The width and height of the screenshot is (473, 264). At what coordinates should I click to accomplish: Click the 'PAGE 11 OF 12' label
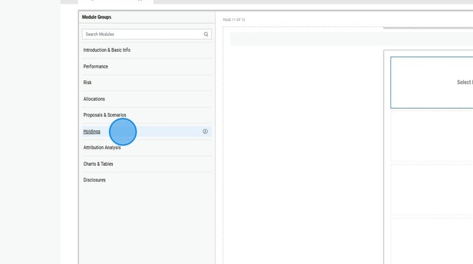[x=234, y=20]
